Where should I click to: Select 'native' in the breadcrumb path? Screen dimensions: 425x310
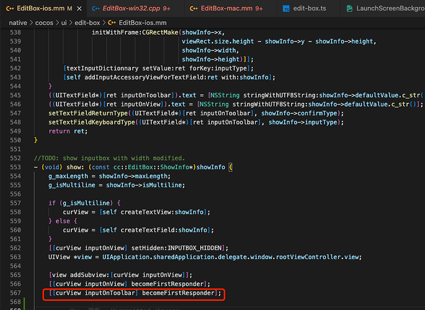point(18,23)
